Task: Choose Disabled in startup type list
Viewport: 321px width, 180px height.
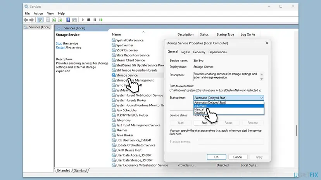Action: pyautogui.click(x=228, y=113)
